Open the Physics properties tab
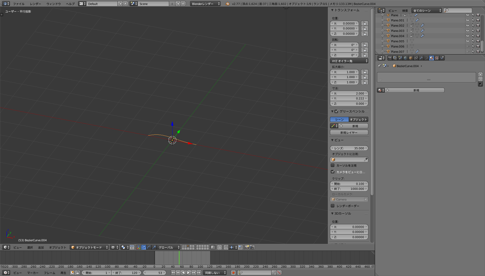The image size is (485, 276). tap(442, 58)
